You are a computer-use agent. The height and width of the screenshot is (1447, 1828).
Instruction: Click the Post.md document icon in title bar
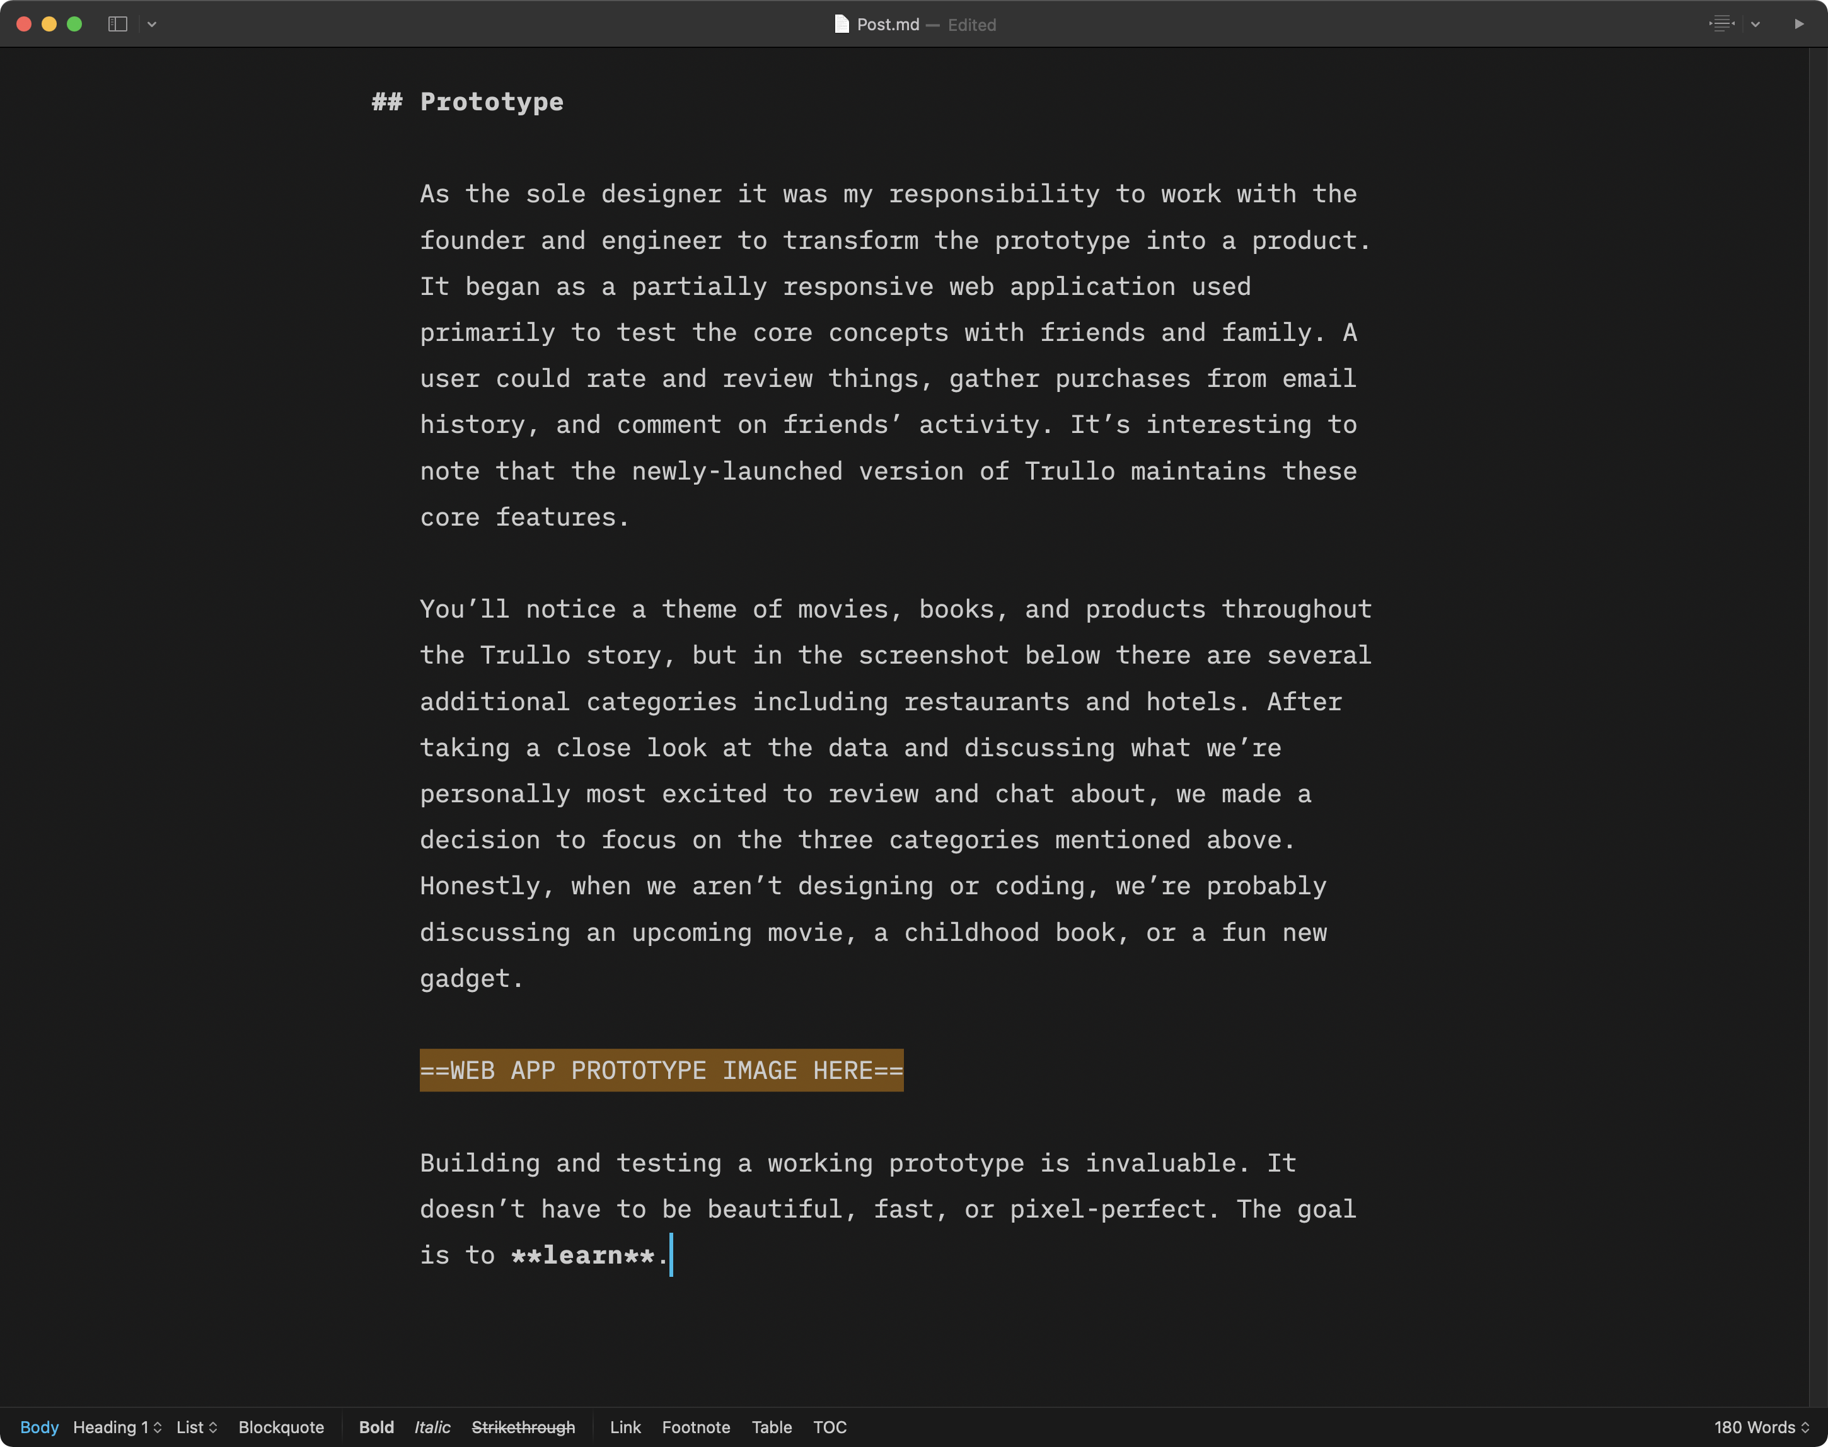click(841, 24)
